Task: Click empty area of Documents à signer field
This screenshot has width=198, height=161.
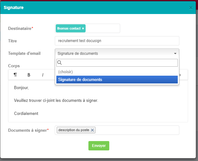Action: click(137, 130)
